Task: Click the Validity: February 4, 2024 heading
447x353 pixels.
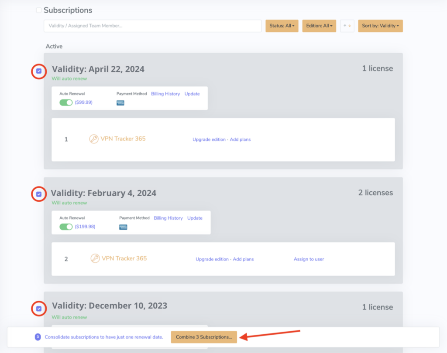Action: click(x=103, y=193)
